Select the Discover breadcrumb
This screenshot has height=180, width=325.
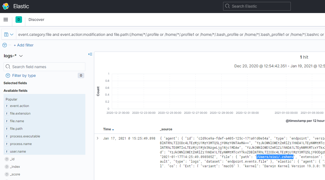click(x=36, y=20)
